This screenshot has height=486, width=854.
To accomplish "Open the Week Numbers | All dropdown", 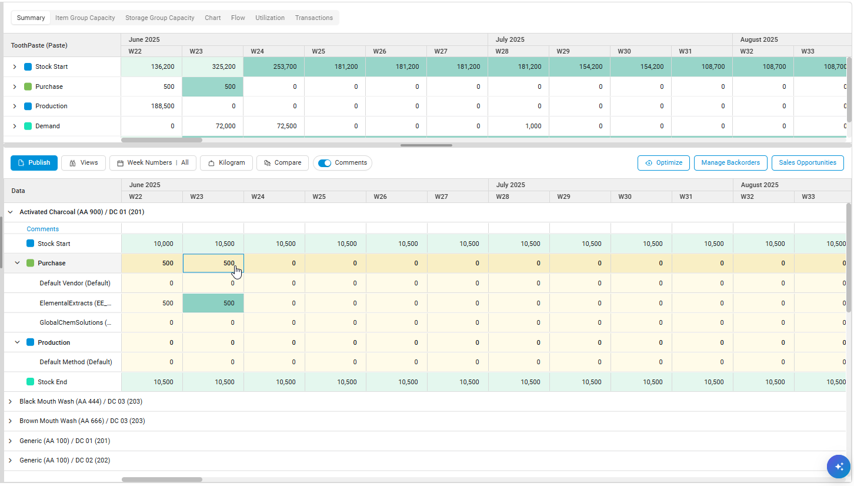I will click(x=153, y=163).
